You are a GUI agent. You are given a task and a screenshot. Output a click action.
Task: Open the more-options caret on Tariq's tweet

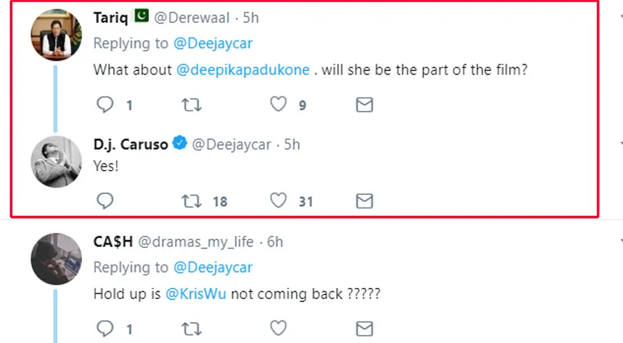(x=620, y=18)
